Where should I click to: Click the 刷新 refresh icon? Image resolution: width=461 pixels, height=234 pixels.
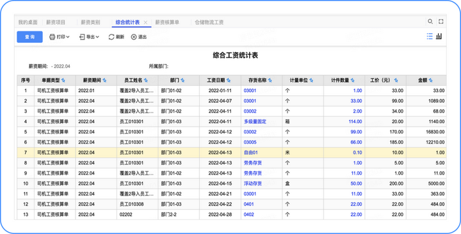click(111, 37)
